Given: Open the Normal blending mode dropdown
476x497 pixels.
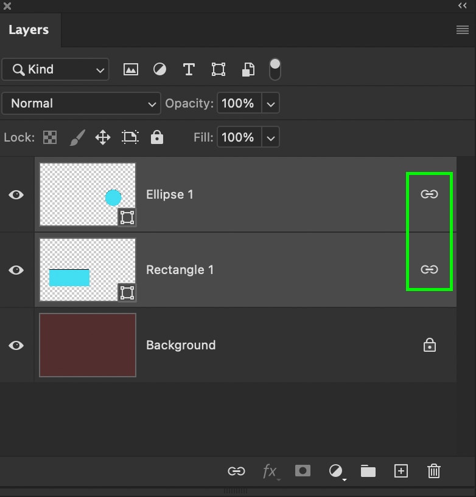Looking at the screenshot, I should [x=82, y=103].
